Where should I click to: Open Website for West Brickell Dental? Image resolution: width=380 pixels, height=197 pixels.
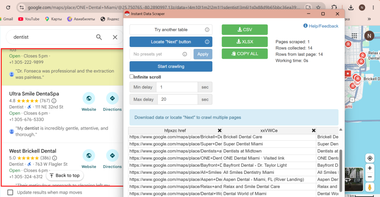(x=89, y=159)
